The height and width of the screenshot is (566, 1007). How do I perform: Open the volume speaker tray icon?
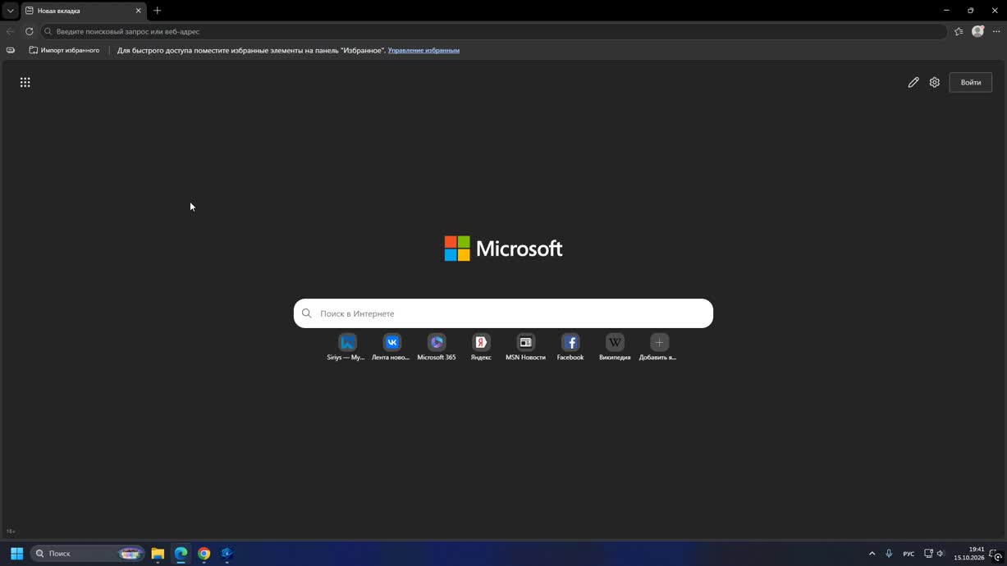941,554
